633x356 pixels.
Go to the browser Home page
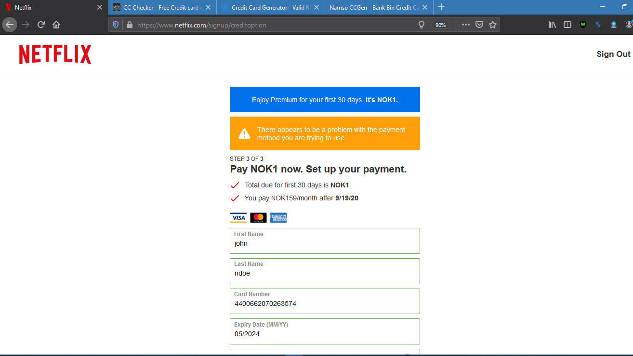(x=56, y=25)
